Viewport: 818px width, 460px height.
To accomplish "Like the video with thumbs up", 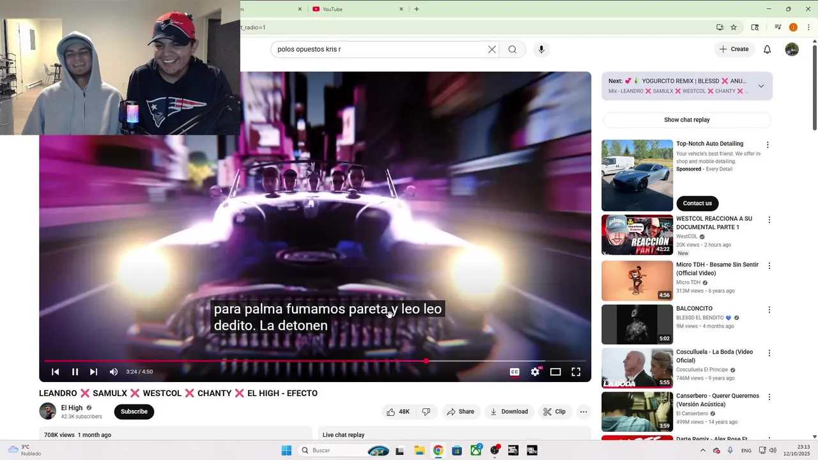I will point(397,411).
